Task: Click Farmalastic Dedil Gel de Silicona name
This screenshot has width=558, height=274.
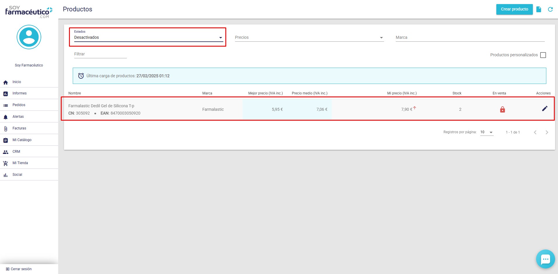Action: (101, 106)
